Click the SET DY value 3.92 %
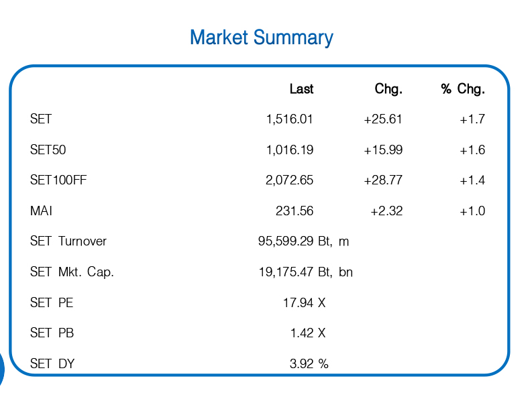 [x=309, y=364]
